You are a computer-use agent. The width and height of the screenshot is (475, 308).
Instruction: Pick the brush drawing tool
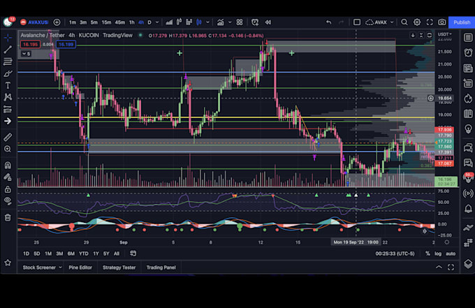click(8, 73)
